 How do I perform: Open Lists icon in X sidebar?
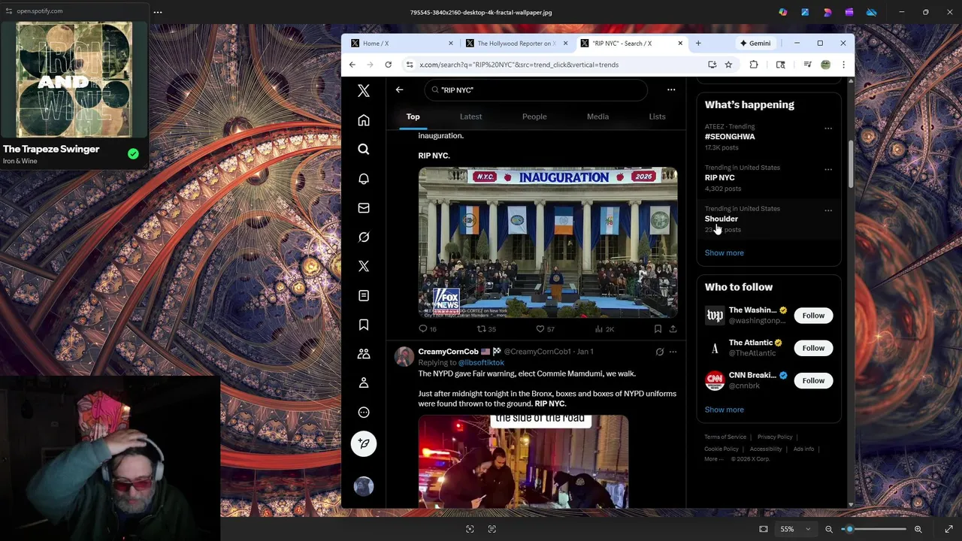[x=364, y=295]
